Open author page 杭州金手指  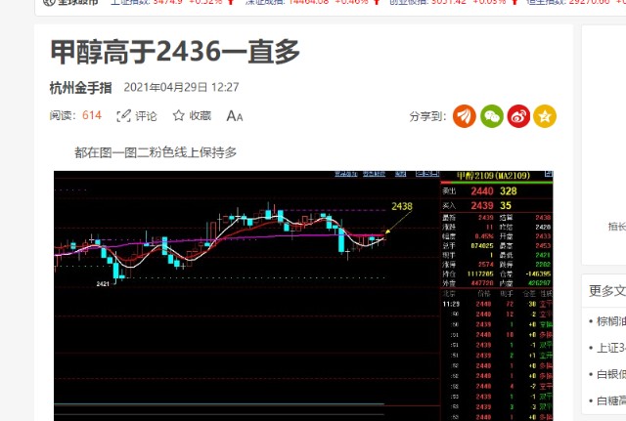[80, 87]
